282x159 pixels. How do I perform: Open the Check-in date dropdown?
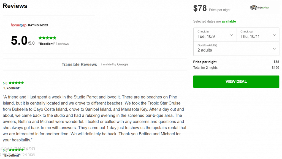coord(215,35)
